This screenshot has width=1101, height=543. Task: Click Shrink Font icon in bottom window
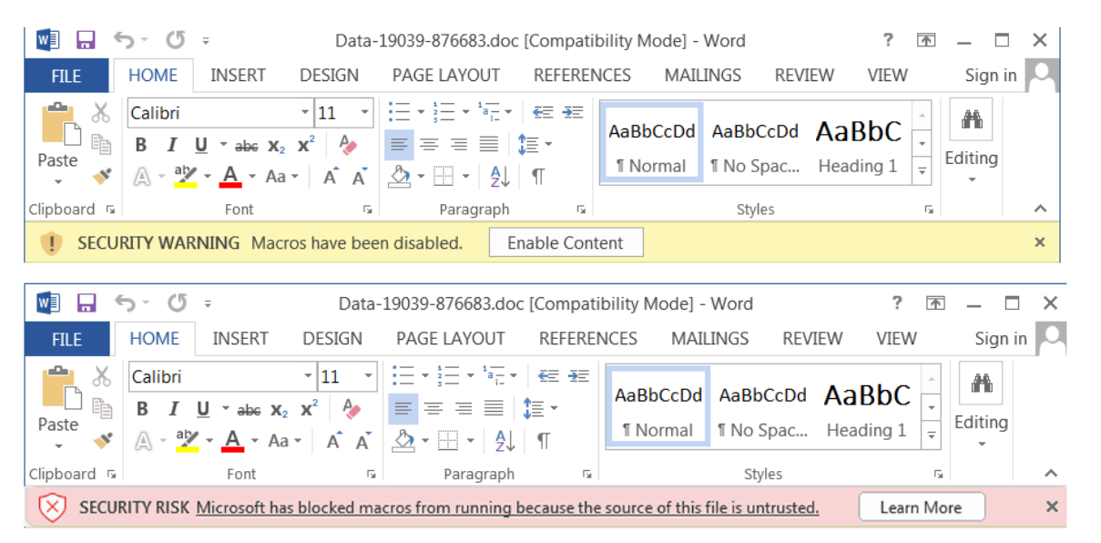coord(364,441)
